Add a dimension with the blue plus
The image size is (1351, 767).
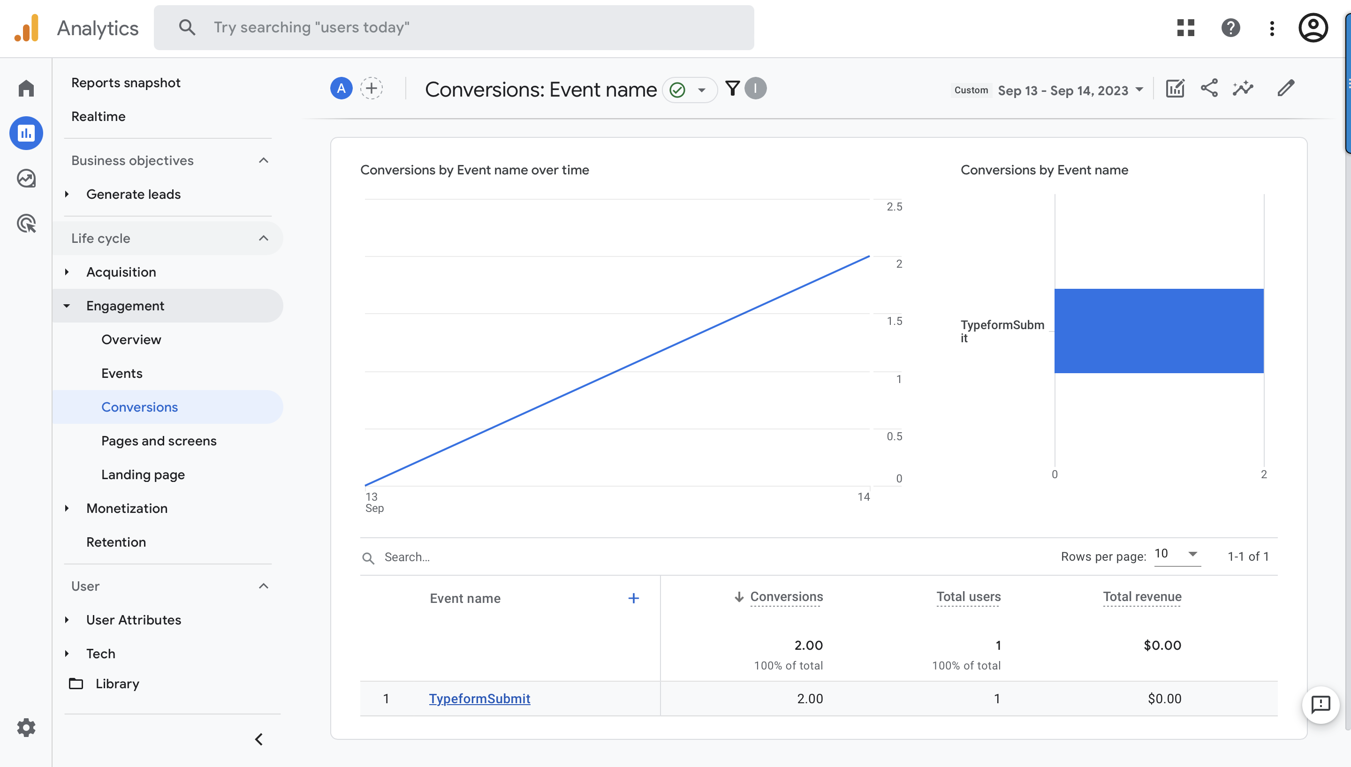point(633,598)
